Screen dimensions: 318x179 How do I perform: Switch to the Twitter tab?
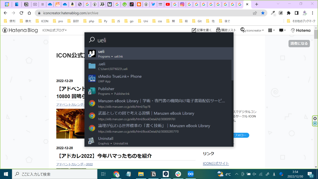click(x=153, y=4)
